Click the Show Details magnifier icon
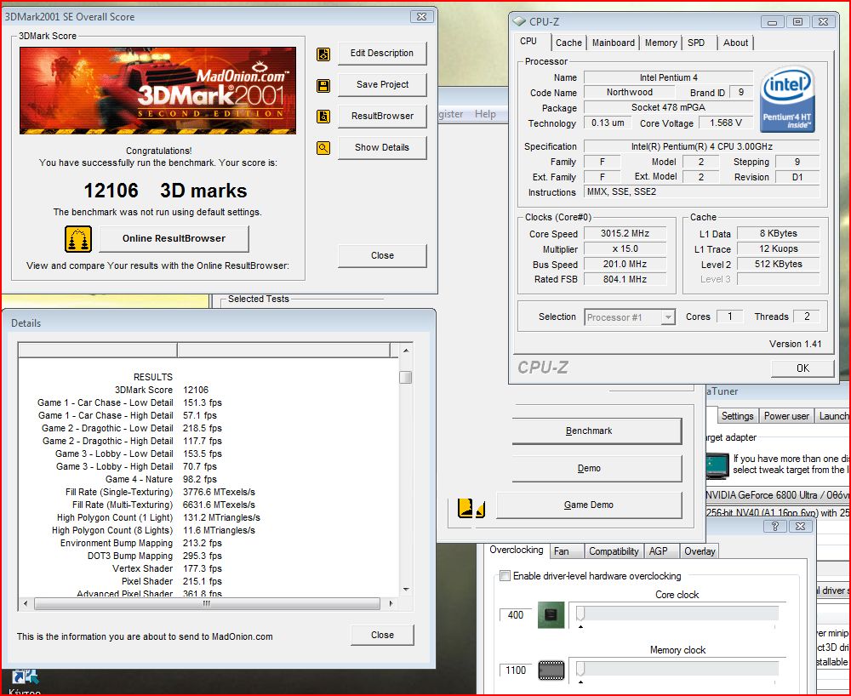The image size is (851, 696). coord(323,147)
